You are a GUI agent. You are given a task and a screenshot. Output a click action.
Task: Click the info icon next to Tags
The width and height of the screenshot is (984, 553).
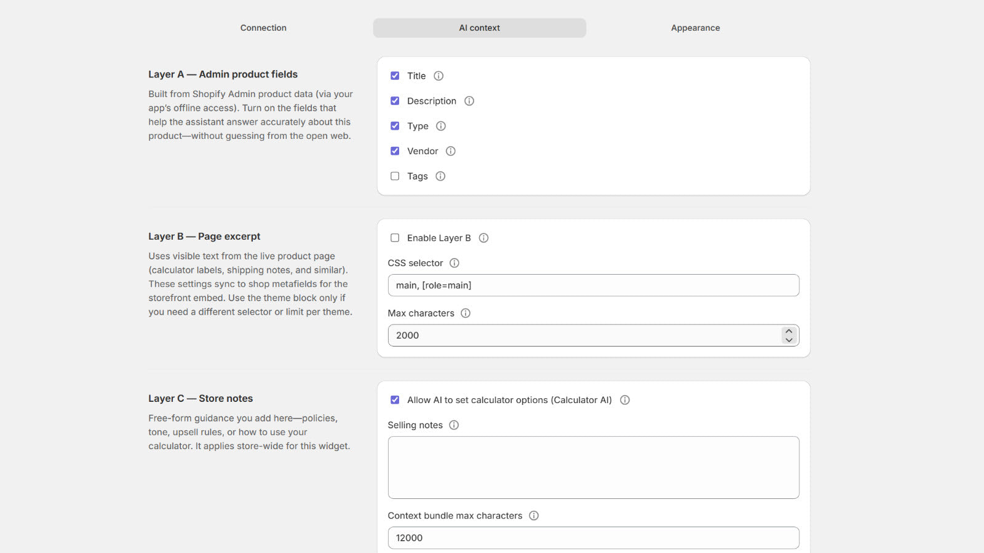(x=440, y=176)
